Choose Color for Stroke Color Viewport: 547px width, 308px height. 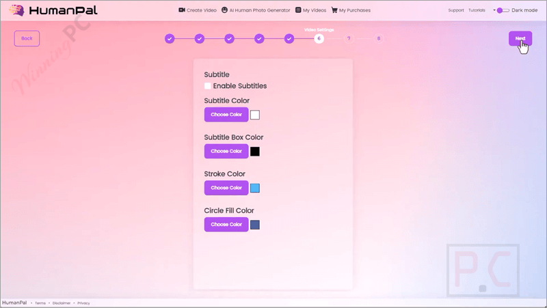point(226,188)
